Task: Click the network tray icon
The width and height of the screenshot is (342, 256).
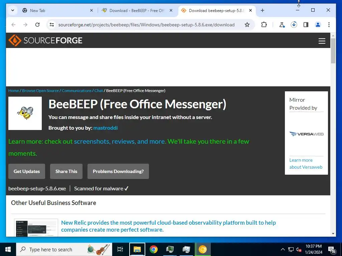Action: pos(291,249)
